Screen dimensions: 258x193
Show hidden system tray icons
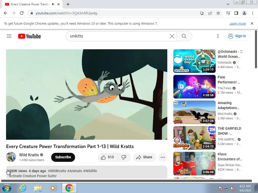[214, 188]
